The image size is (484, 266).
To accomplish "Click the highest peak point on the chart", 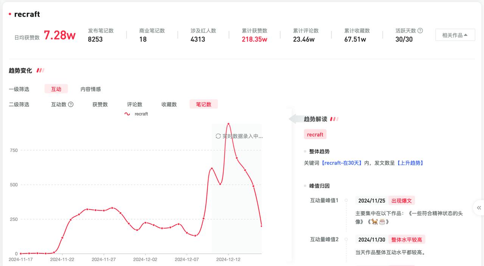I will click(228, 124).
